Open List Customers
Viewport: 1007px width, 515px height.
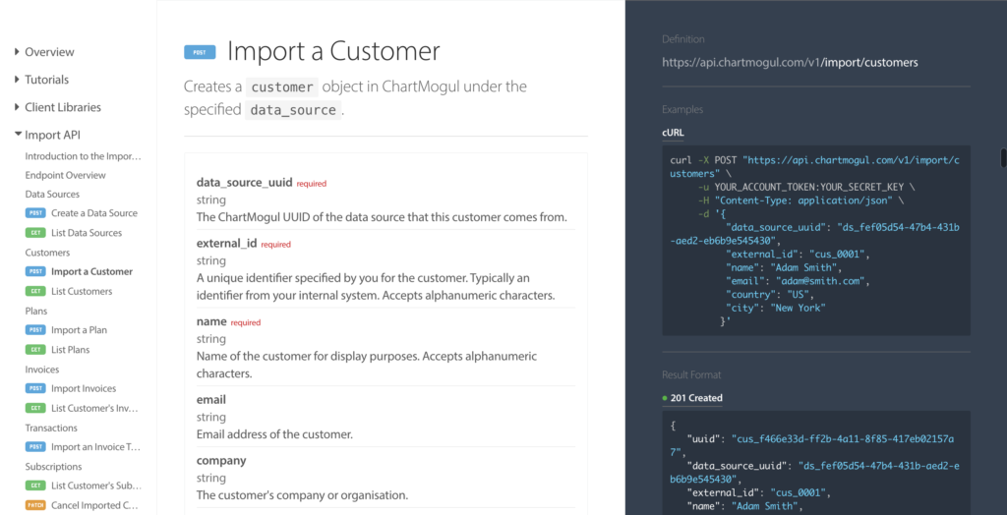pos(82,292)
